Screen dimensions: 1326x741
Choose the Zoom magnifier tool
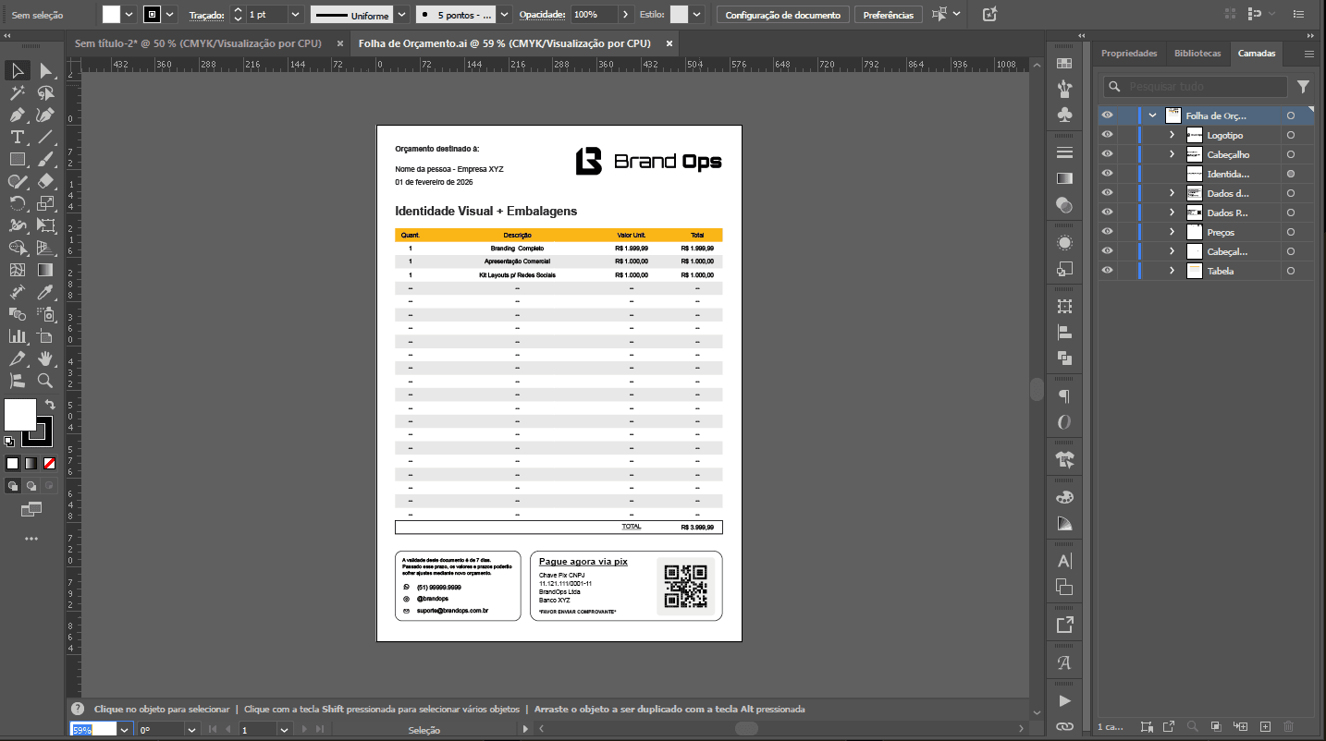45,381
